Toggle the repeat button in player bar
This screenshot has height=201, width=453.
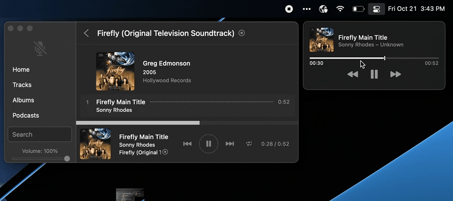[x=249, y=144]
